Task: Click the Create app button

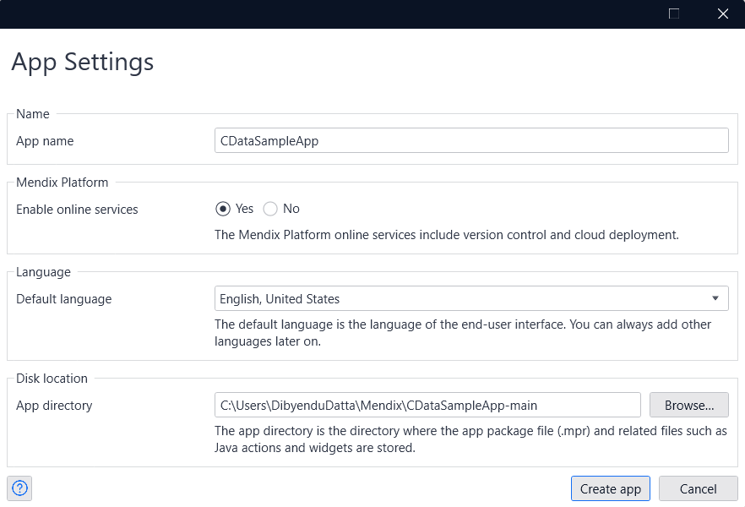Action: click(x=610, y=488)
